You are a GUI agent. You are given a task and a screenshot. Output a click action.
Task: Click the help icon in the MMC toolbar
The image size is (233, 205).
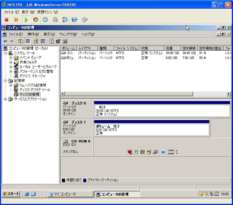(x=36, y=41)
